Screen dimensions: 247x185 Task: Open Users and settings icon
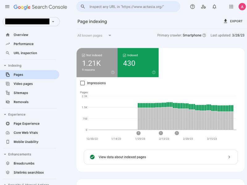coord(203,6)
